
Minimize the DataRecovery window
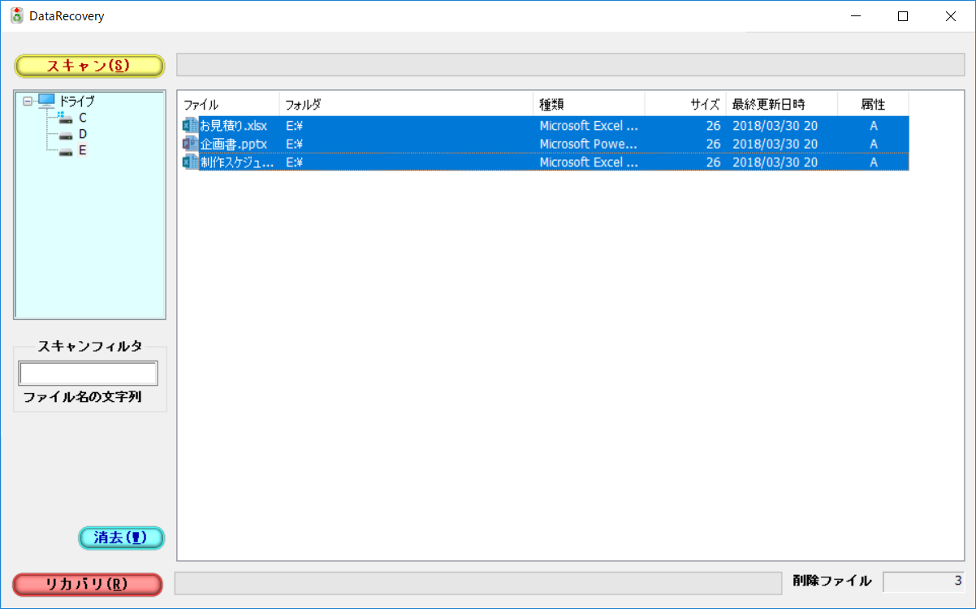coord(855,16)
